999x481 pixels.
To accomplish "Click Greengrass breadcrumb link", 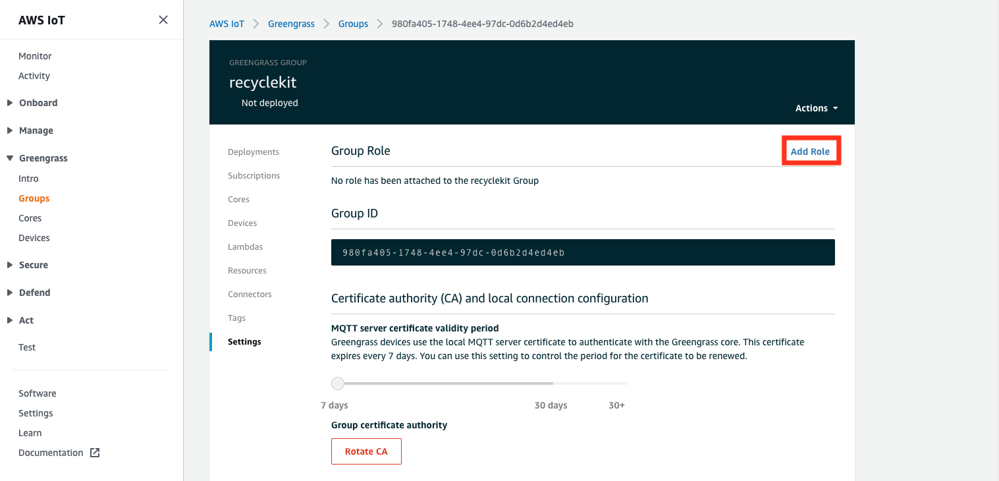I will click(x=291, y=24).
